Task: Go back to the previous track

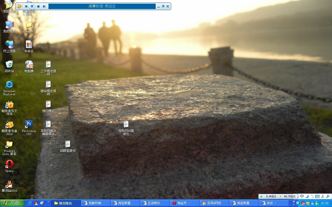Action: pyautogui.click(x=26, y=6)
